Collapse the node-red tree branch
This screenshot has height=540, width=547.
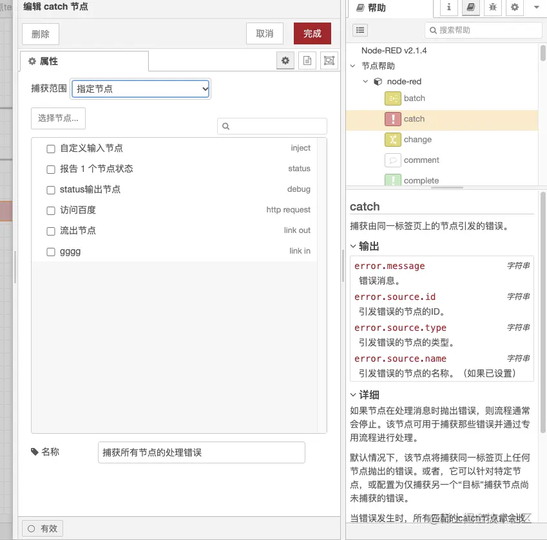click(365, 82)
